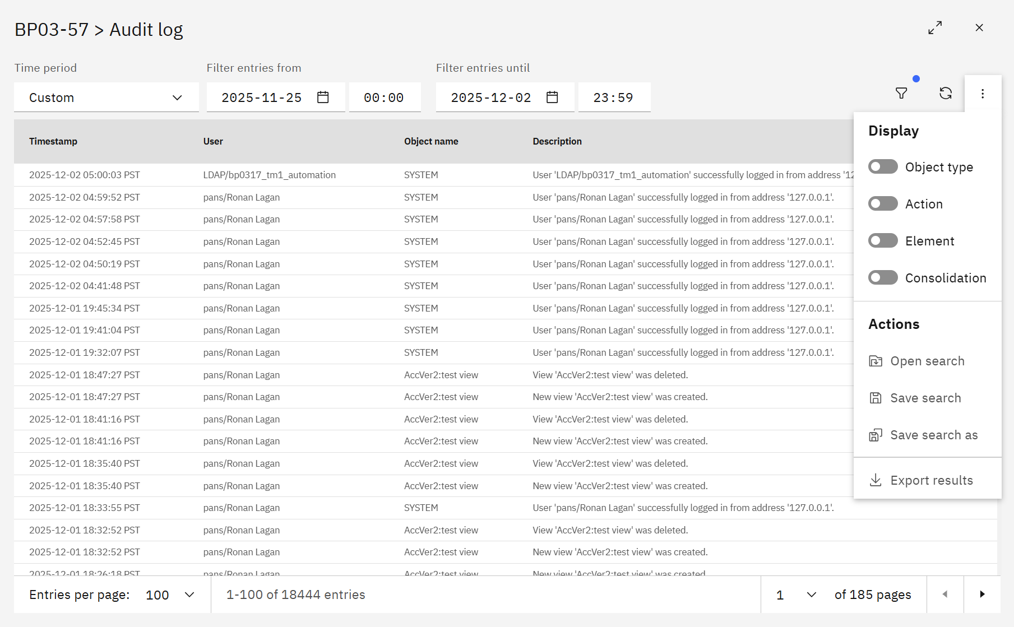
Task: Enable the Object type display toggle
Action: (x=883, y=166)
